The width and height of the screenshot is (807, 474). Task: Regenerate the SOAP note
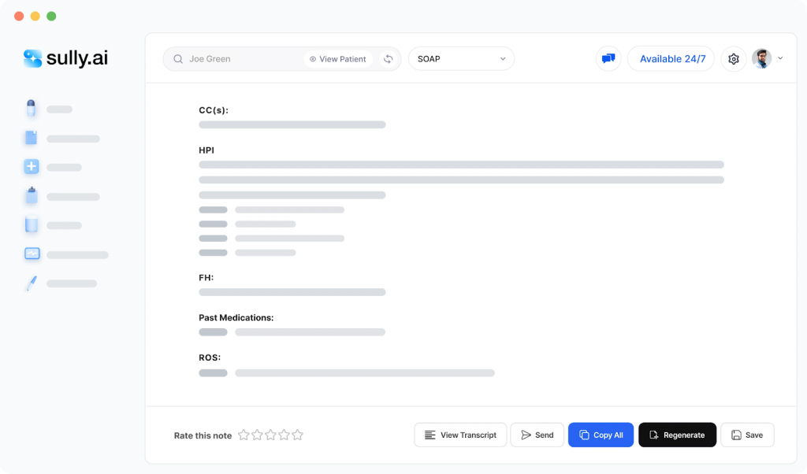[x=677, y=434]
